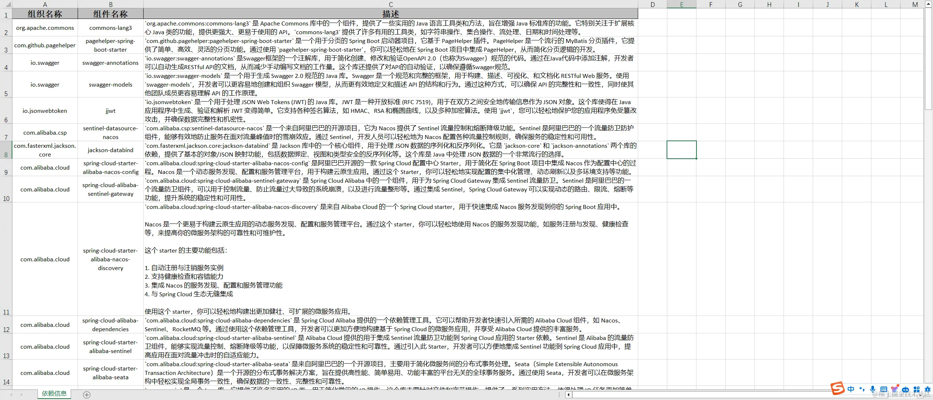Image resolution: width=933 pixels, height=400 pixels.
Task: Toggle the Chinese/English input mode indicator
Action: click(x=851, y=389)
